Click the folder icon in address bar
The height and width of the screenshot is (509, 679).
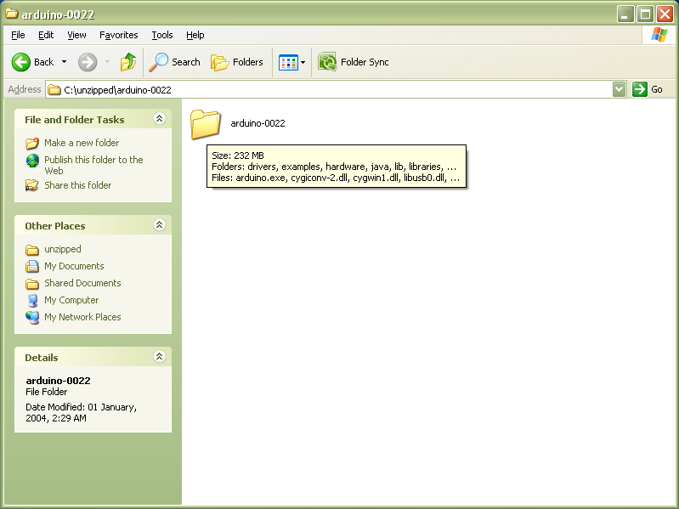pos(54,90)
